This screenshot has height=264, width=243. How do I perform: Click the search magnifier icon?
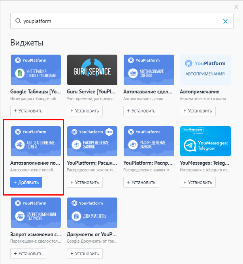pyautogui.click(x=18, y=21)
